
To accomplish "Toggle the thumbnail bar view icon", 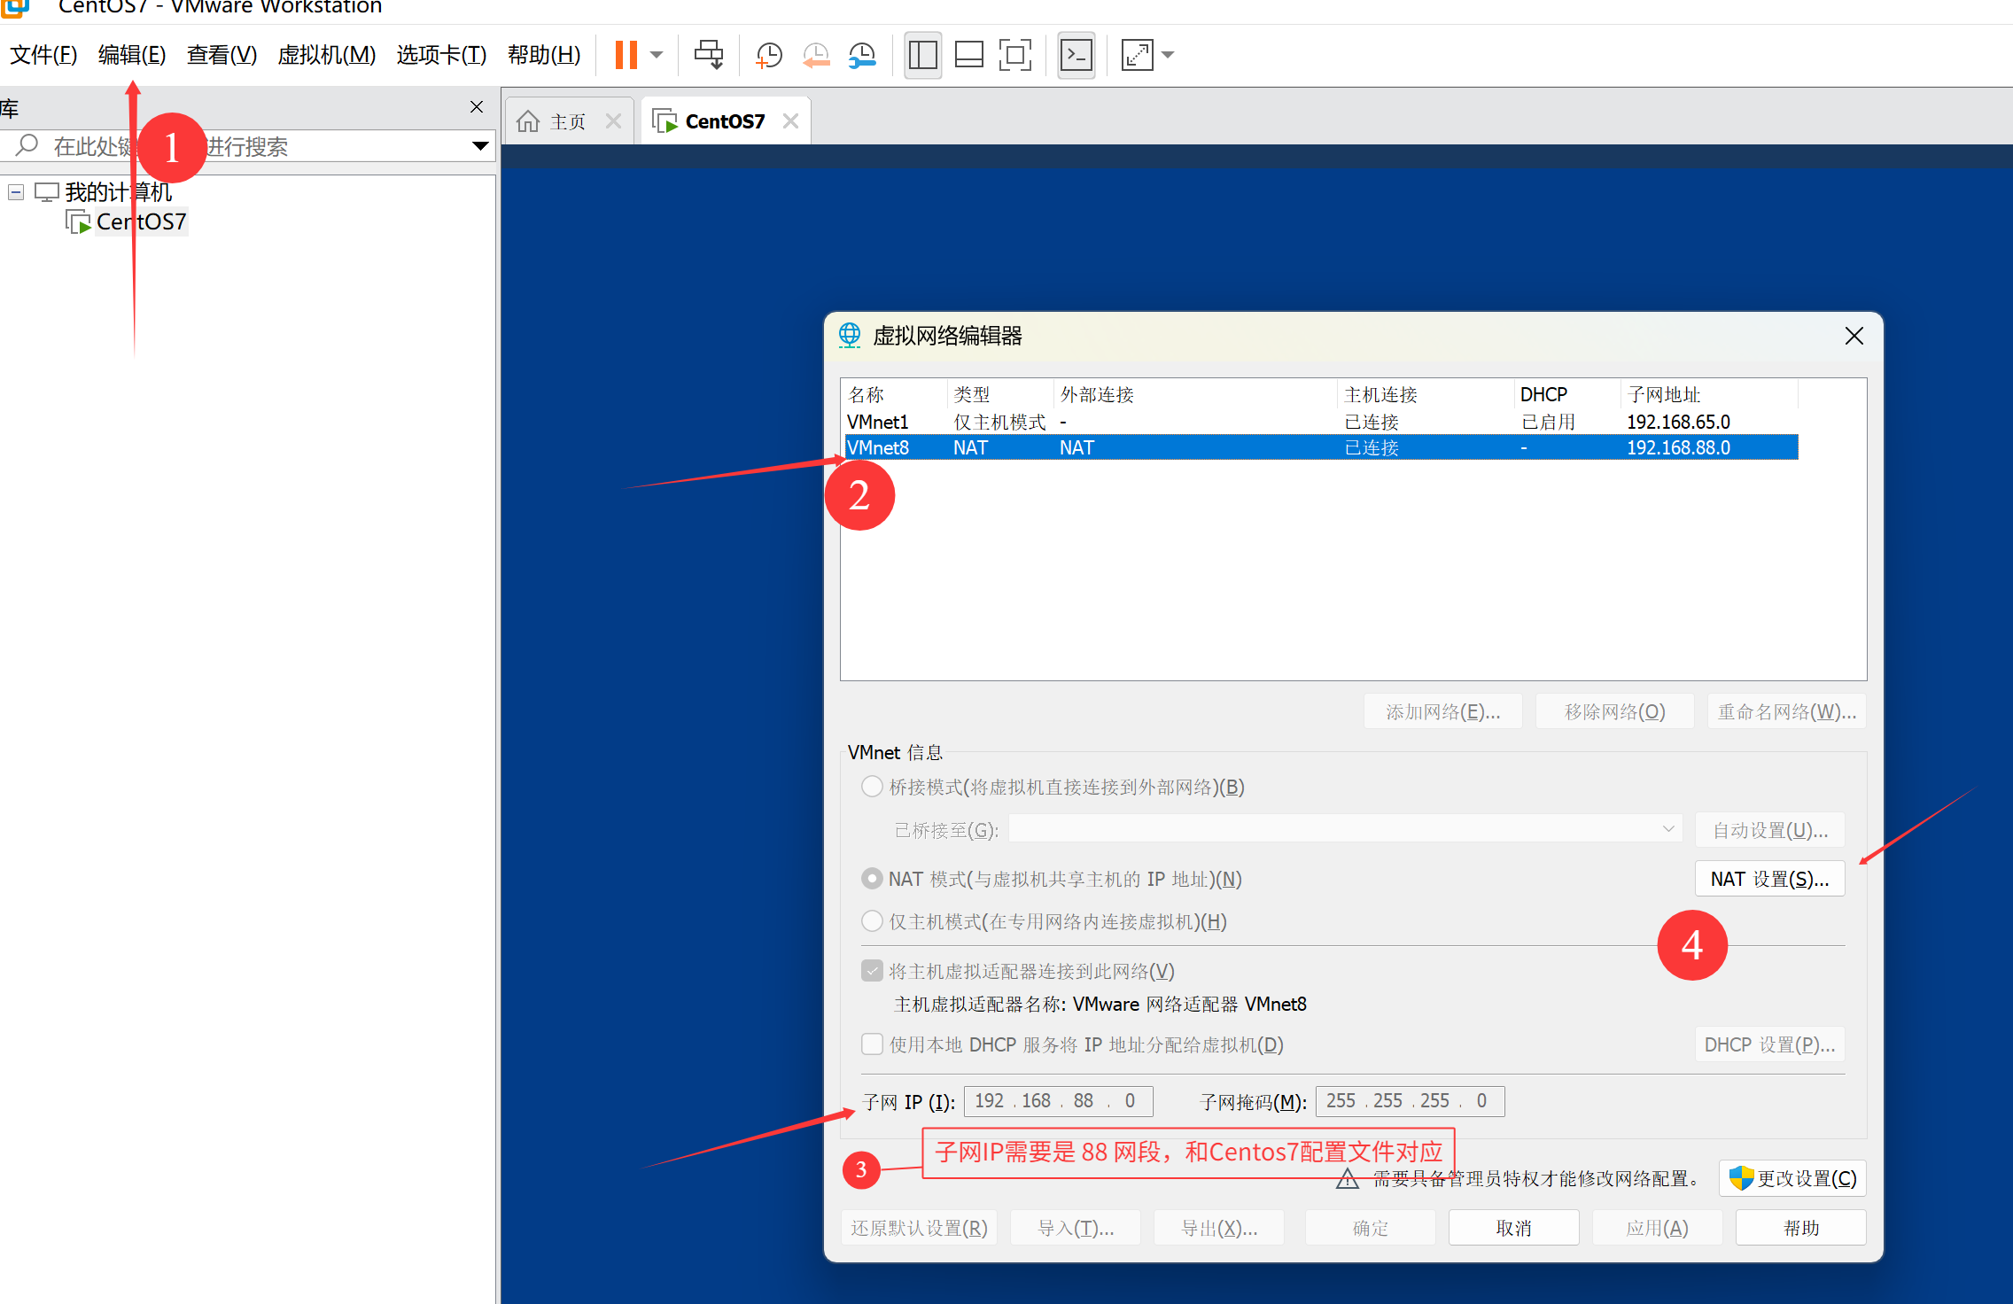I will (968, 55).
